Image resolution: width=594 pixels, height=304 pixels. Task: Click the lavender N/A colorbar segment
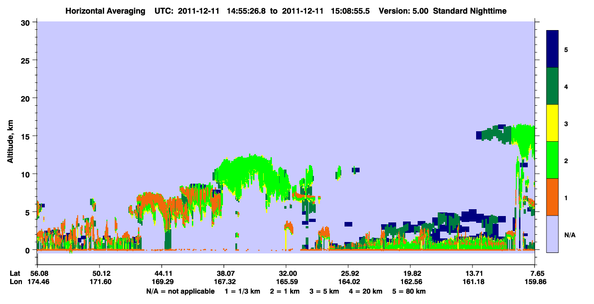click(x=552, y=233)
